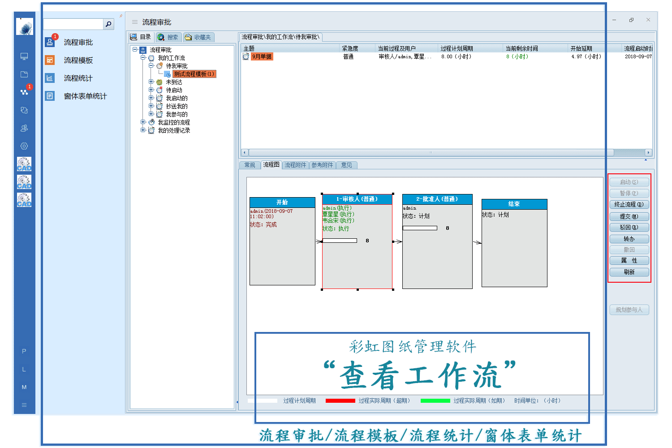Open settings gear in left sidebar
This screenshot has height=448, width=672.
pos(24,146)
